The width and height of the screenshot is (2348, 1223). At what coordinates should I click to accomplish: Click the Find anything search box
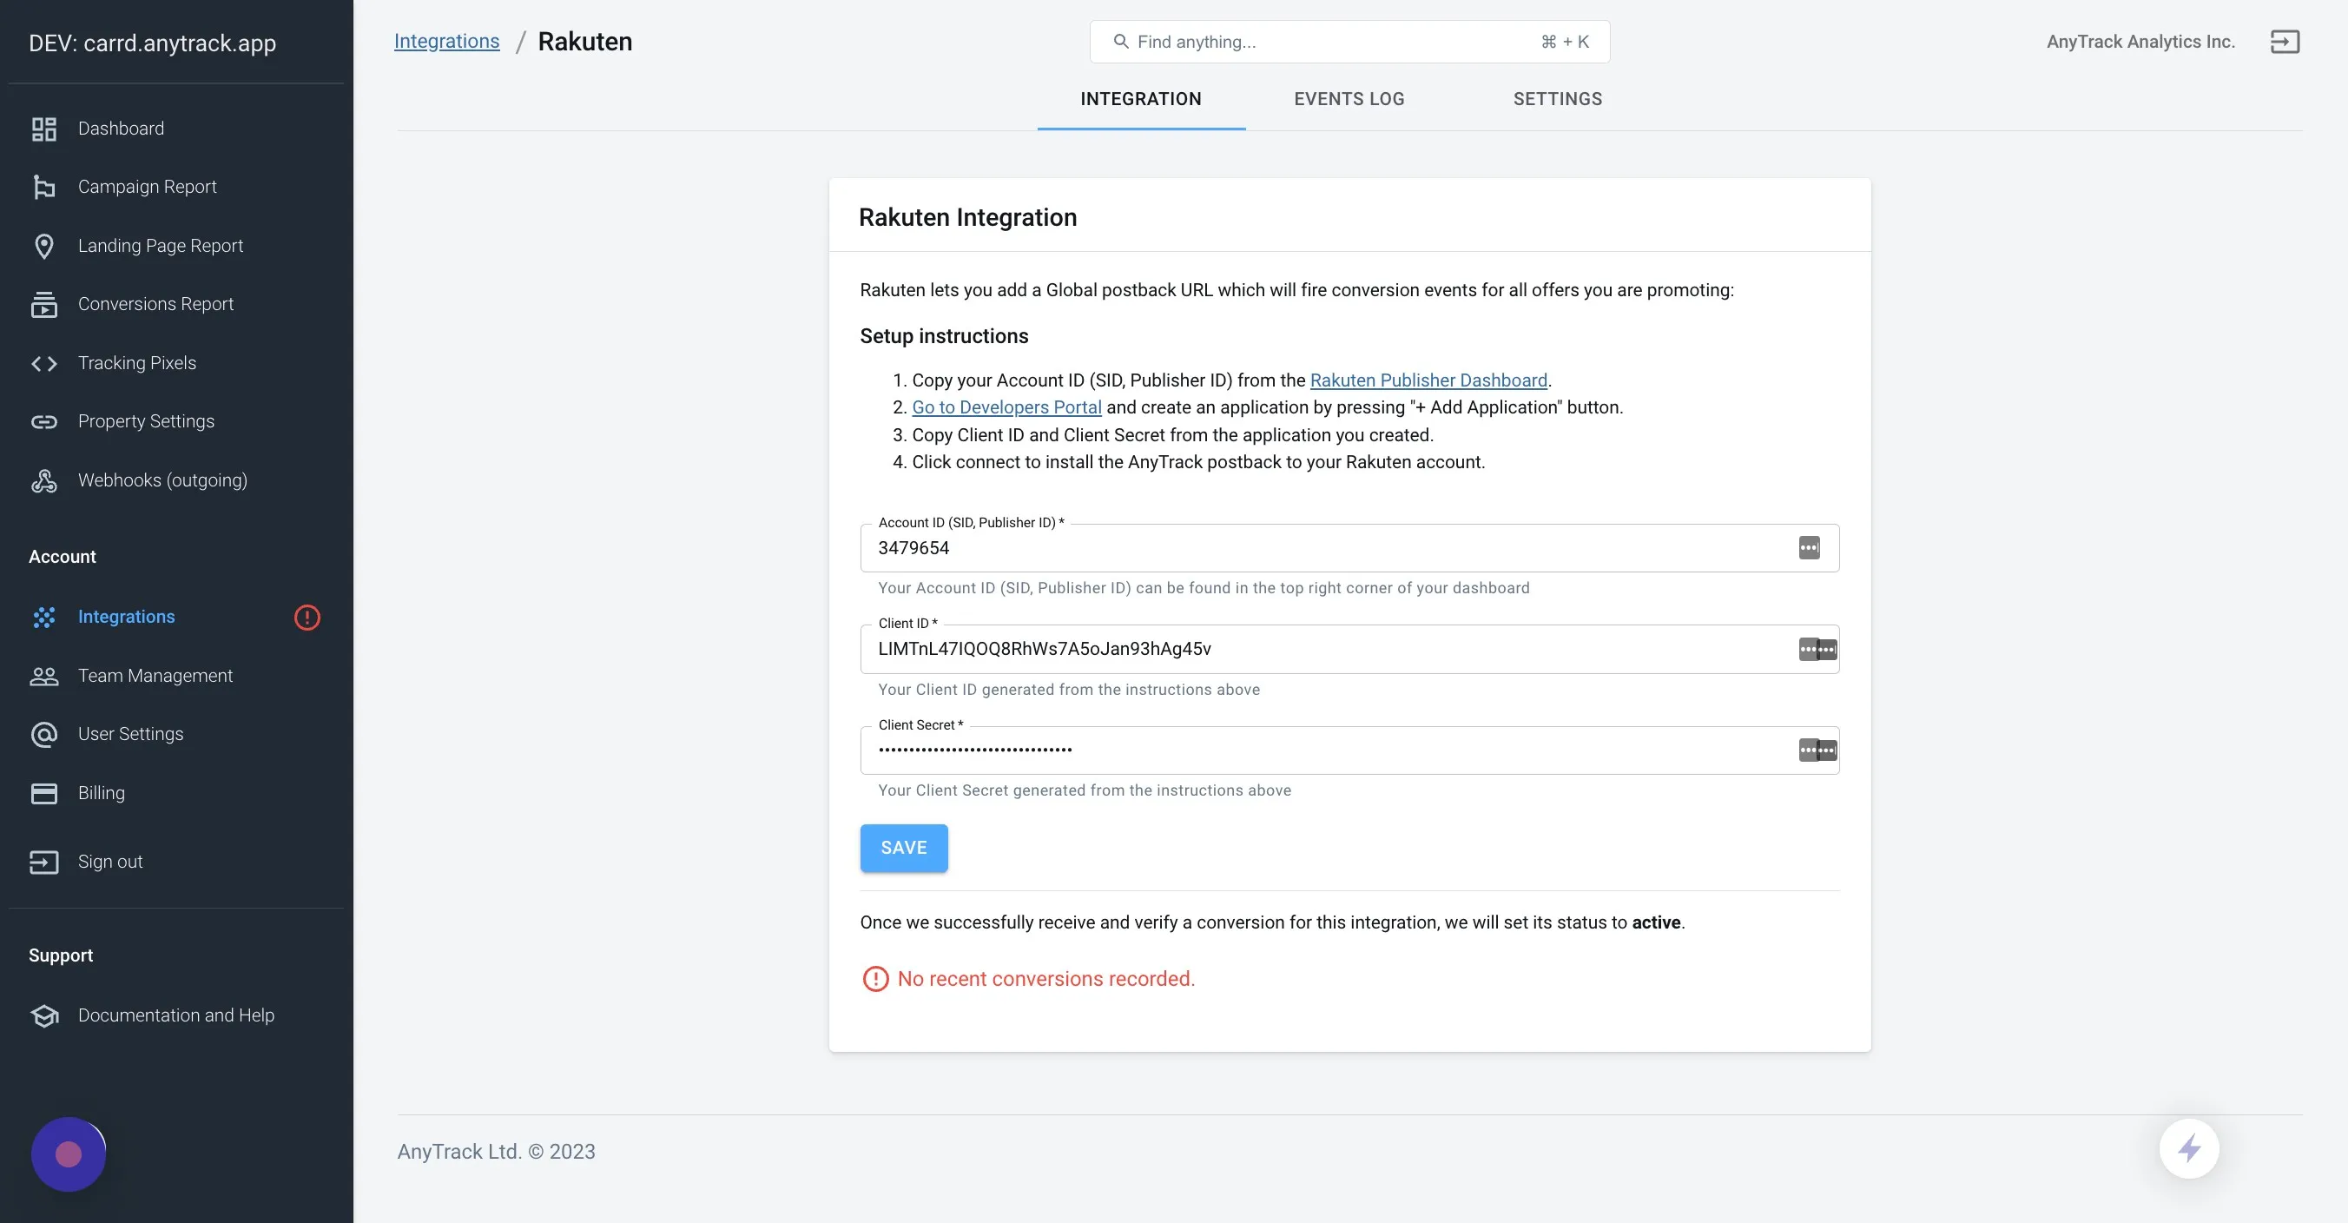[x=1349, y=42]
